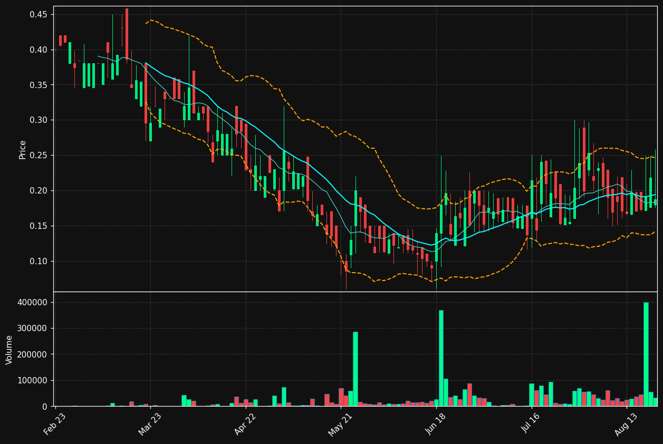Select the May 21 date label
The image size is (663, 444).
point(340,424)
